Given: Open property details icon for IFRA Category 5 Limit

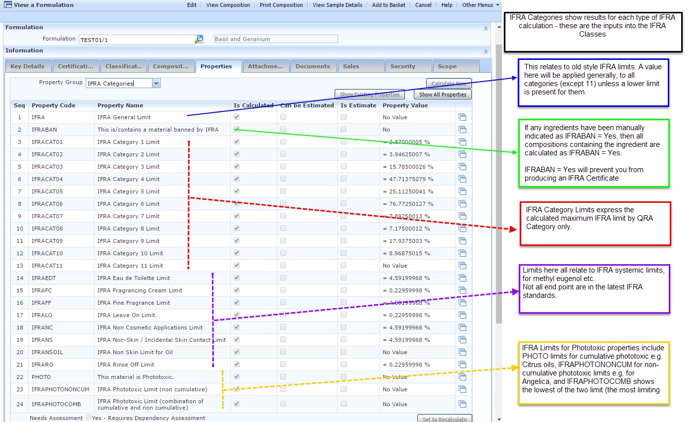Looking at the screenshot, I should point(463,191).
